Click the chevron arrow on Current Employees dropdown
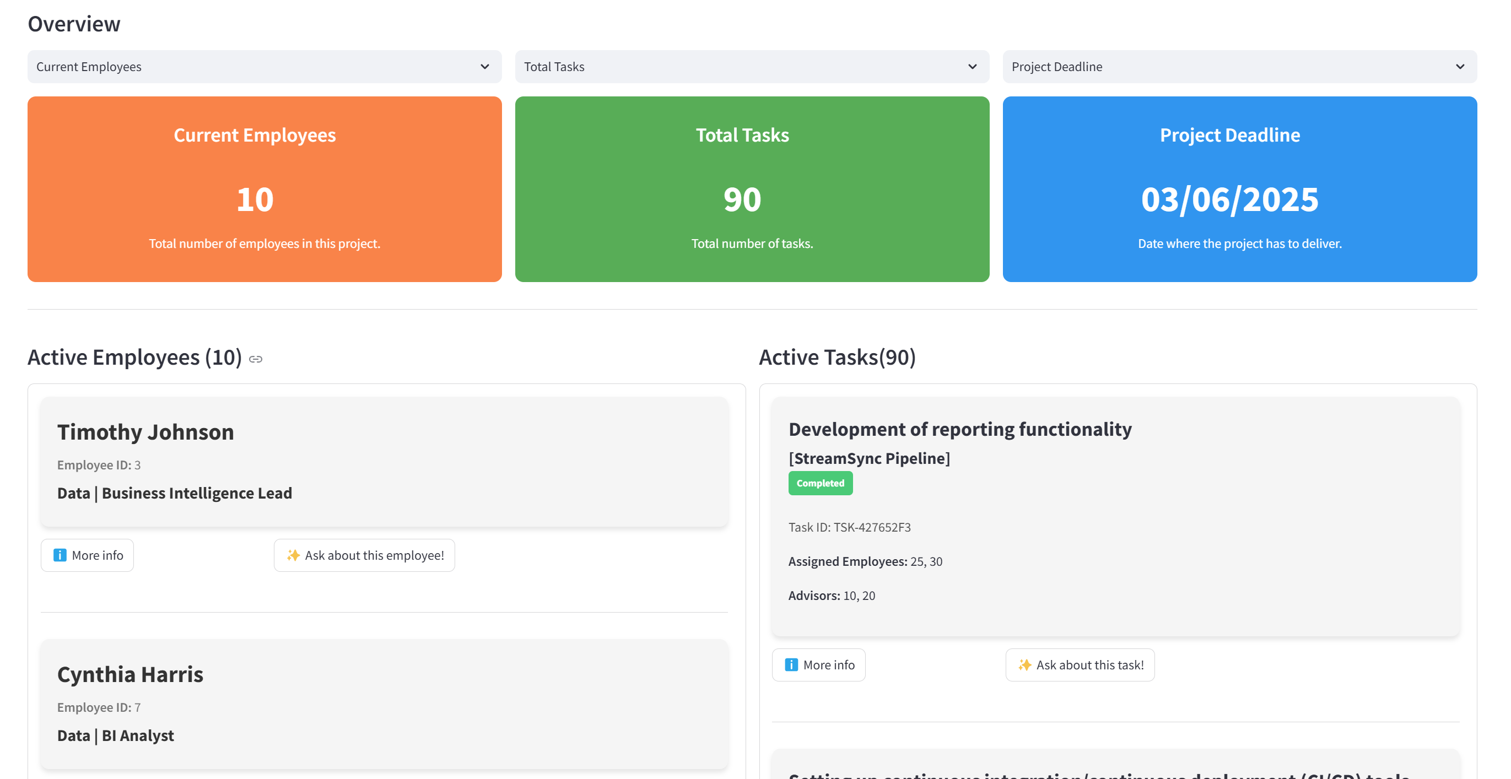 (x=484, y=67)
